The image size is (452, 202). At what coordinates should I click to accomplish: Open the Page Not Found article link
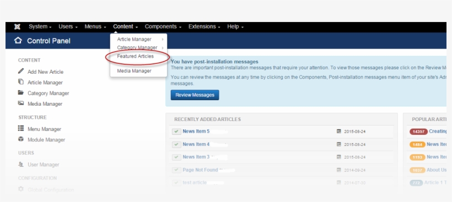200,170
